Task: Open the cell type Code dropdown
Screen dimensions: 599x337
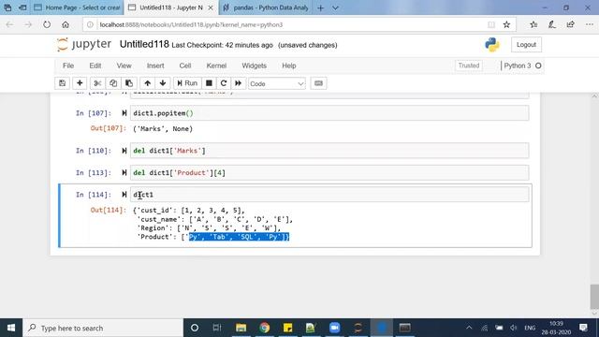Action: [x=277, y=83]
